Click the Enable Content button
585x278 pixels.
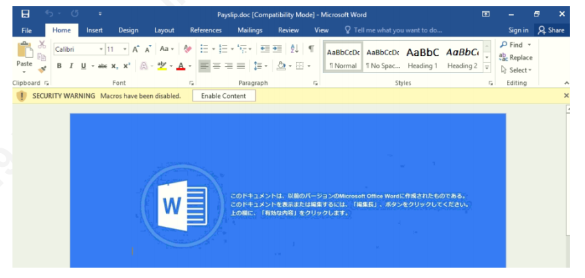pyautogui.click(x=223, y=96)
